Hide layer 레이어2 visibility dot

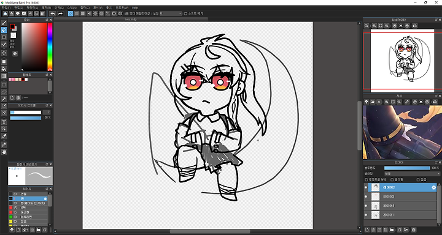pos(366,187)
